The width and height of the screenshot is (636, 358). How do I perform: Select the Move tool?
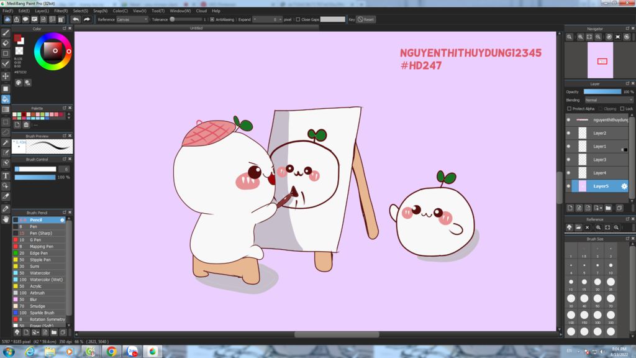6,76
